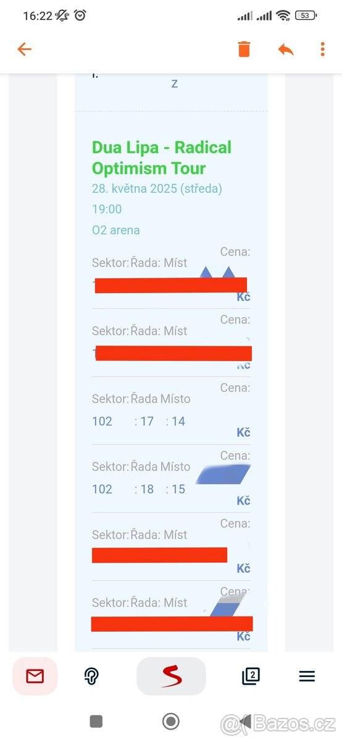Tap the ear icon in bottom bar
Screen dimensions: 342x742
pos(91,676)
